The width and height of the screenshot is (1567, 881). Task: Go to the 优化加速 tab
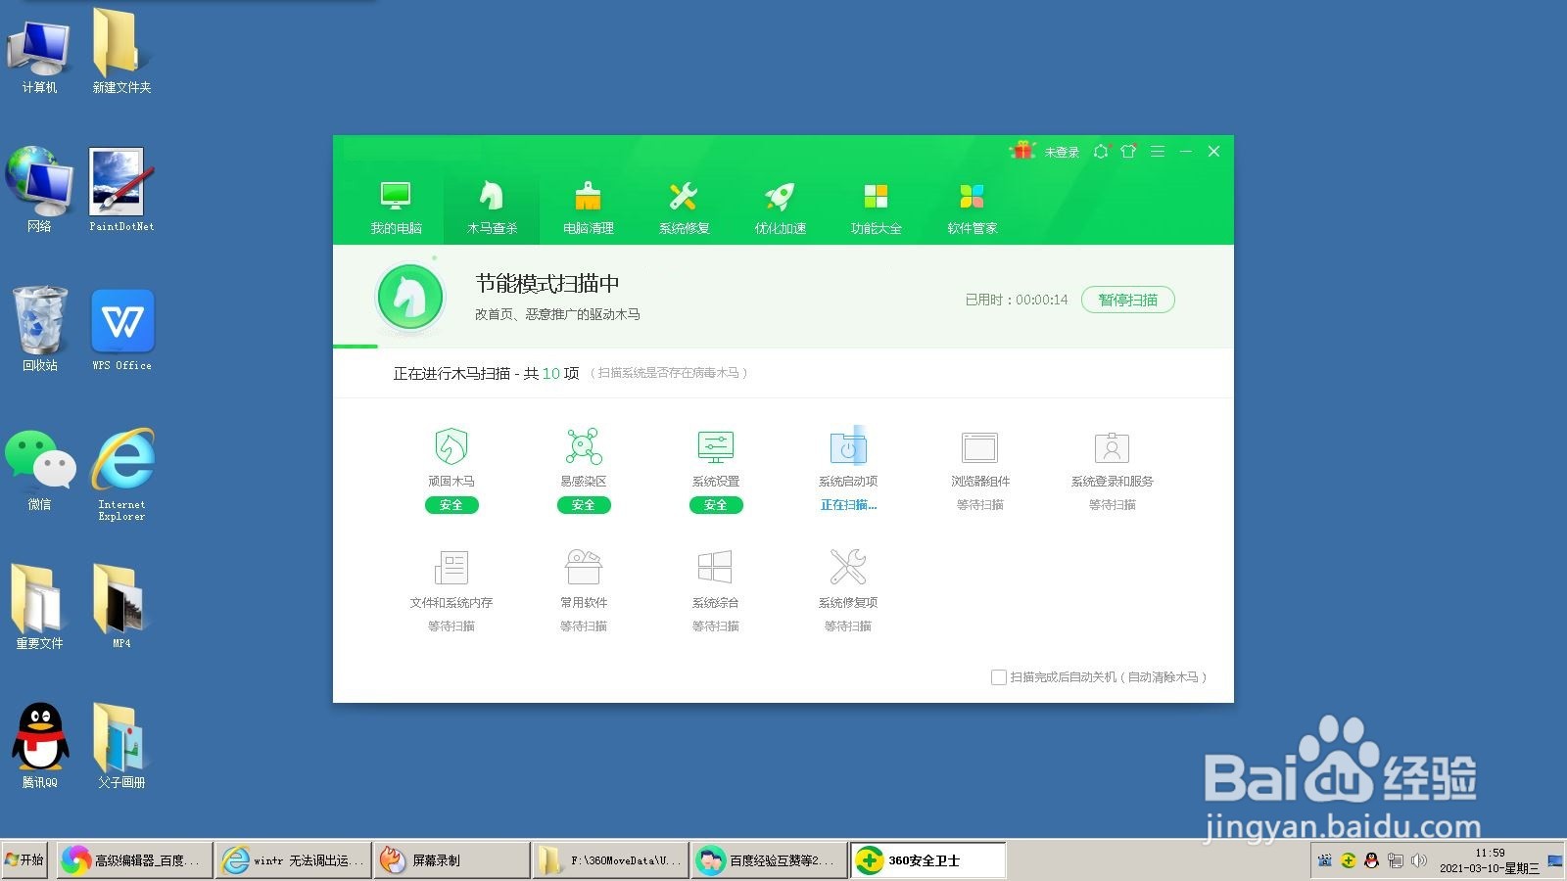click(780, 208)
